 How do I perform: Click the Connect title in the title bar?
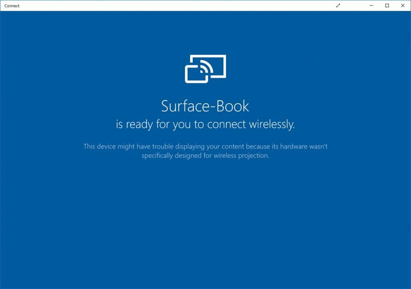(x=12, y=6)
